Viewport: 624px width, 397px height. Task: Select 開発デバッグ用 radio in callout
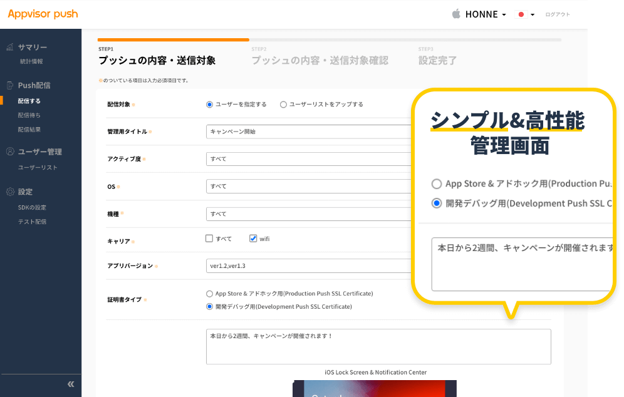pos(437,204)
